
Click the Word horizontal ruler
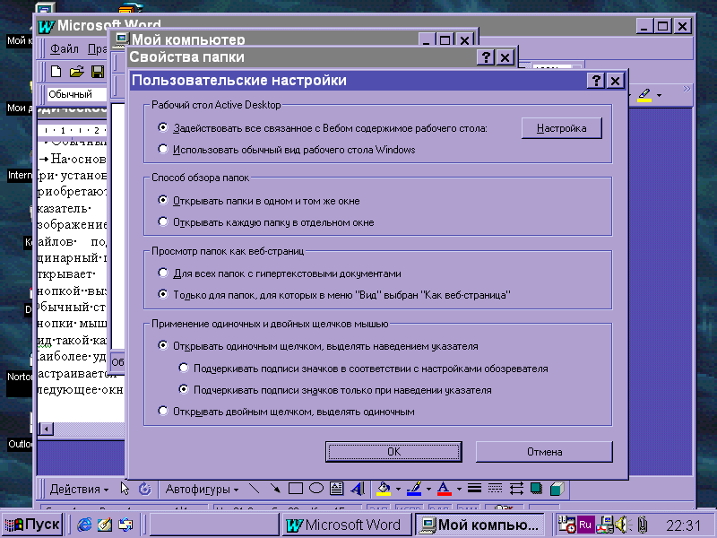(x=73, y=130)
